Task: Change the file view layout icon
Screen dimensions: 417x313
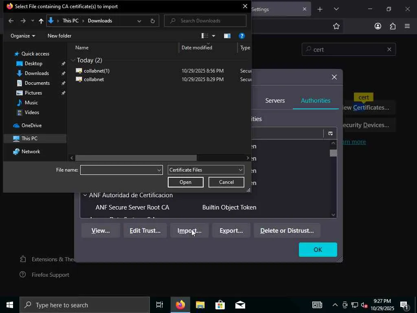Action: [204, 36]
